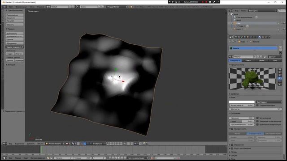
Task: Add a new material slot (plus icon)
Action: tap(280, 47)
